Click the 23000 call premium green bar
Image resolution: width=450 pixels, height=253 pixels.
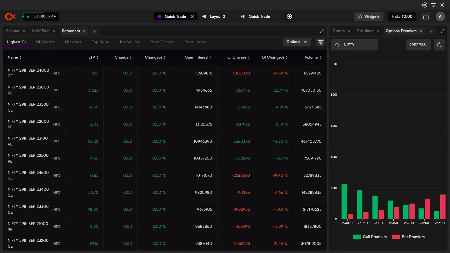coord(344,202)
